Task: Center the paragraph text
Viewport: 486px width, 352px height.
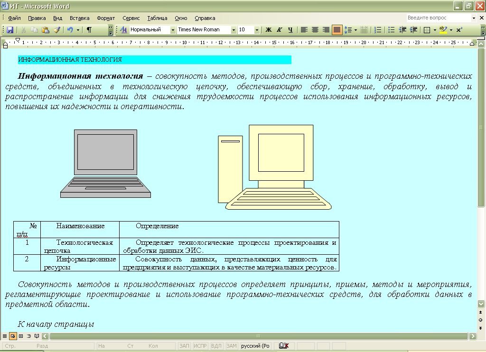Action: 315,30
